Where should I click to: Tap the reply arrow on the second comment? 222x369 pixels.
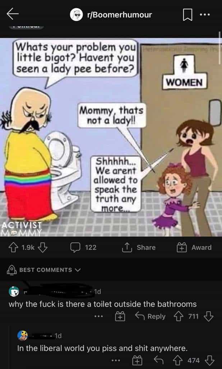point(158,360)
